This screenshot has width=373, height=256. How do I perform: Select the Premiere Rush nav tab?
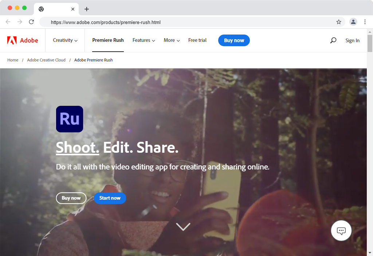(108, 40)
